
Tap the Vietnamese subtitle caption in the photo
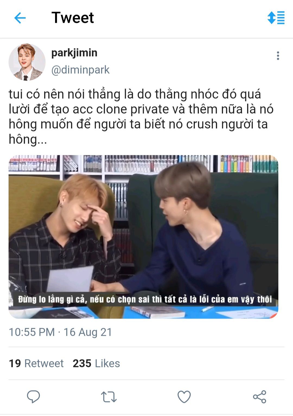click(x=145, y=299)
